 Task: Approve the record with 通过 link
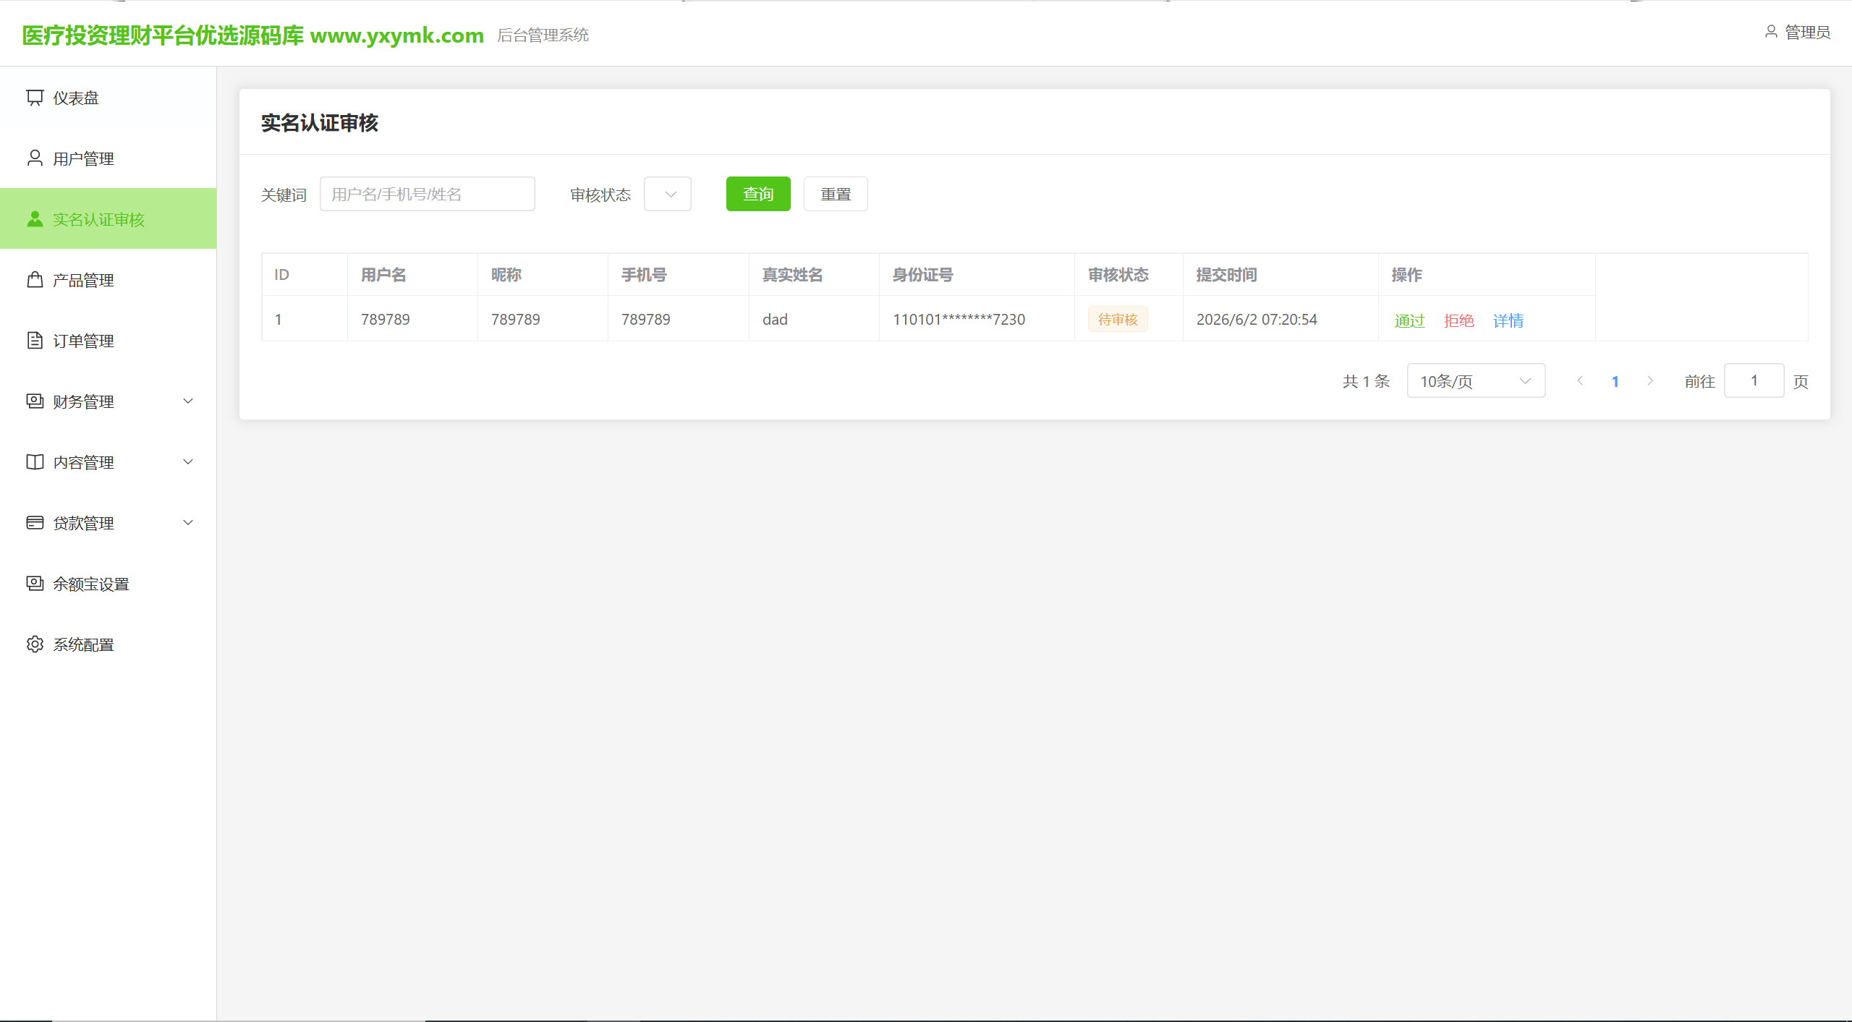[1409, 320]
